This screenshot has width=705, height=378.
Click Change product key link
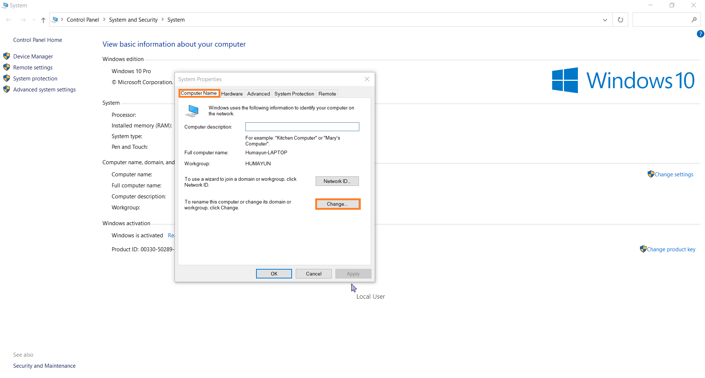point(671,249)
